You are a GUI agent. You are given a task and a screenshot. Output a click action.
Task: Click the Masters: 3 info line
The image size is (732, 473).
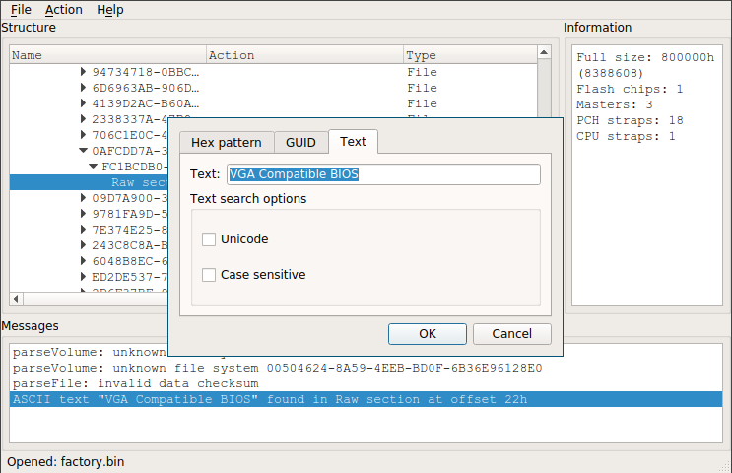615,104
